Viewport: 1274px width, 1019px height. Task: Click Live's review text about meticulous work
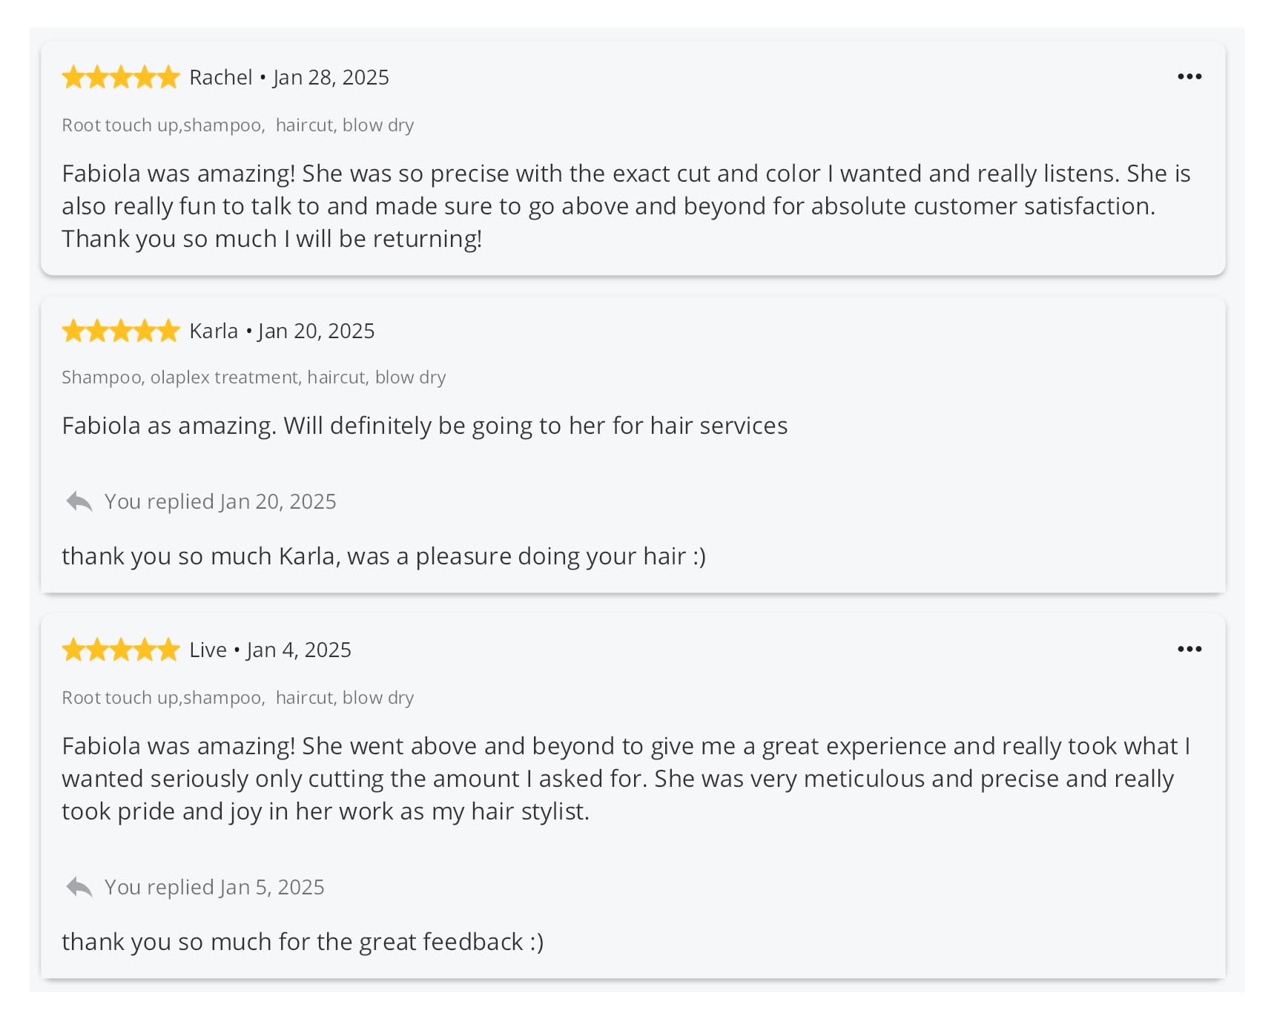coord(625,779)
